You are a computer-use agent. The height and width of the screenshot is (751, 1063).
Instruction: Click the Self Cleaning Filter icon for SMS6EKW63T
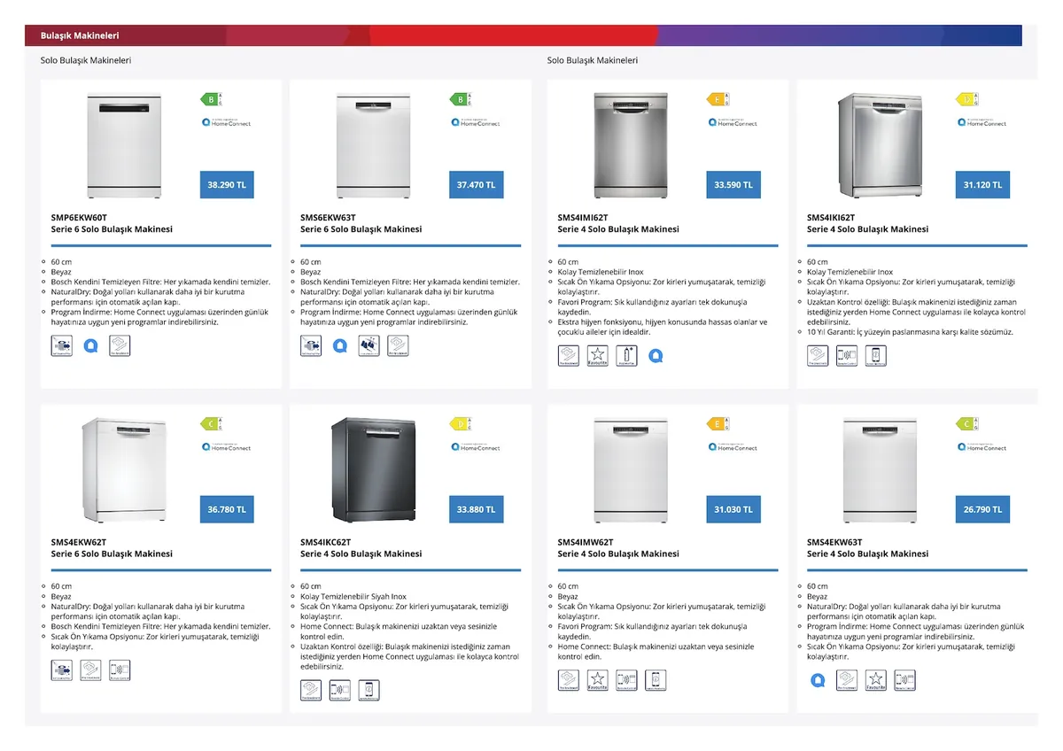point(311,345)
